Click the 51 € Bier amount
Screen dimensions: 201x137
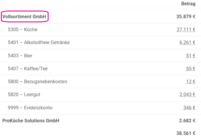tap(191, 56)
